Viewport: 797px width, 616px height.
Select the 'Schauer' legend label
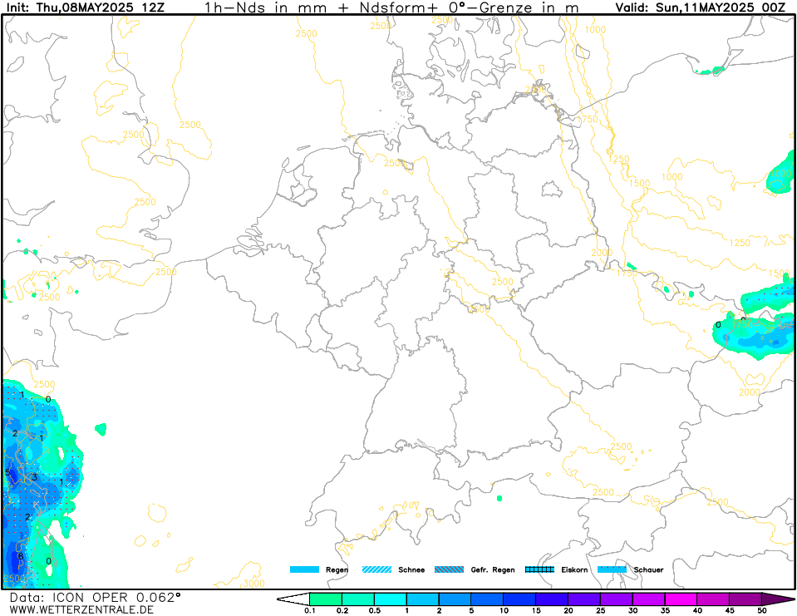(648, 569)
